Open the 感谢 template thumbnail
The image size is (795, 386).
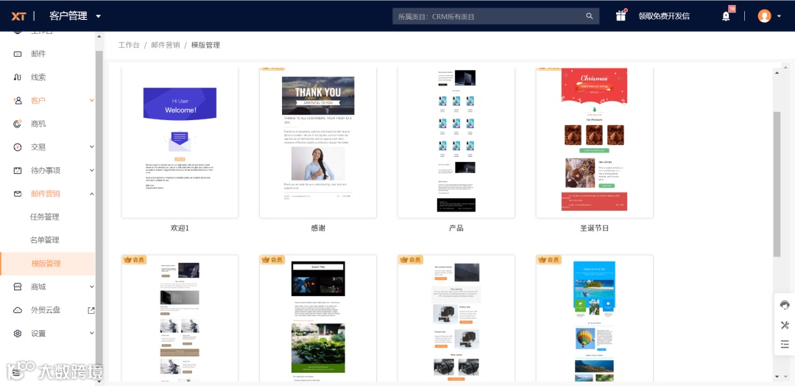(318, 142)
